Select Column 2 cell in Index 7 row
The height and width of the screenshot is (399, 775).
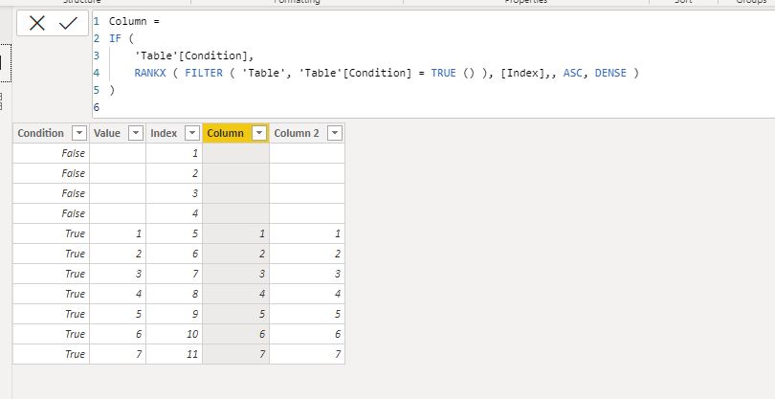[307, 274]
